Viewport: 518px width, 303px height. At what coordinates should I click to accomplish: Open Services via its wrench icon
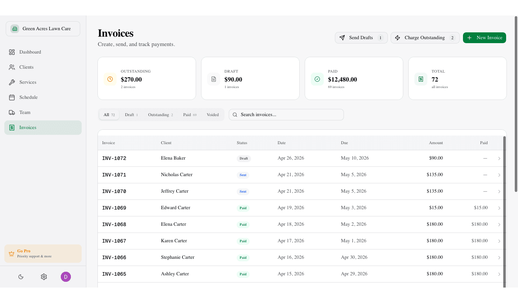point(12,82)
